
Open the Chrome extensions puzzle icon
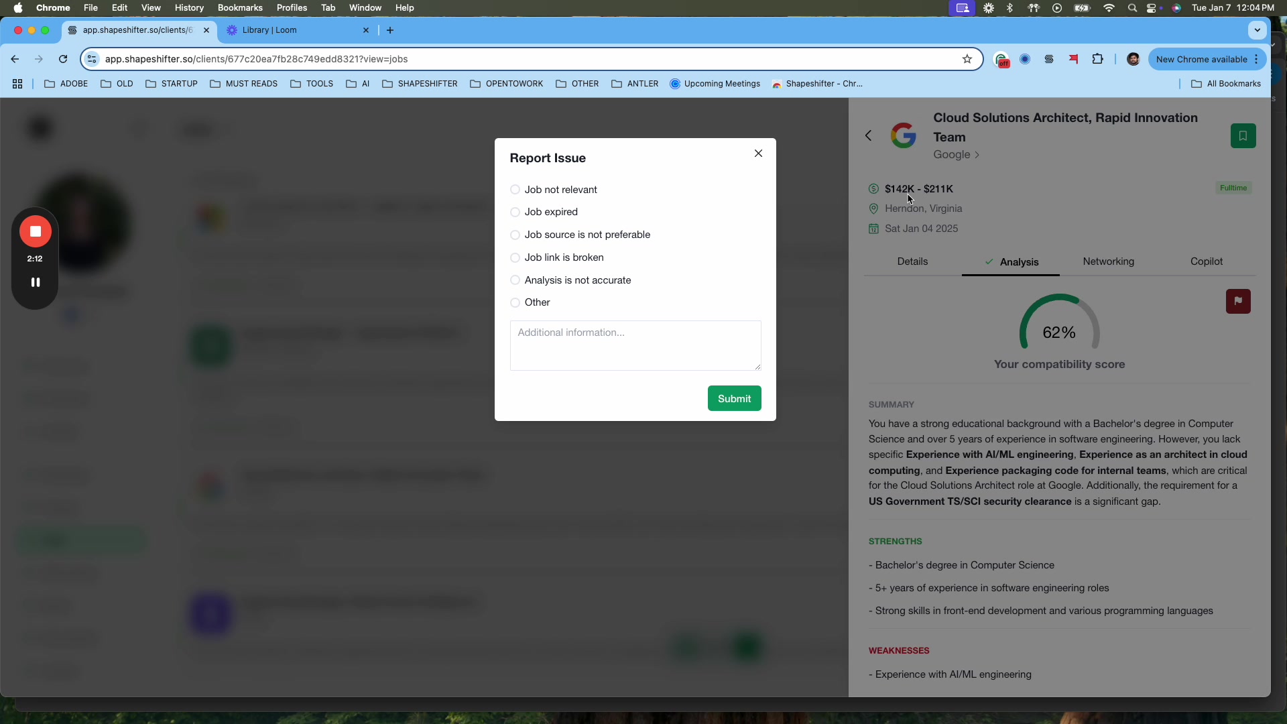click(x=1098, y=59)
